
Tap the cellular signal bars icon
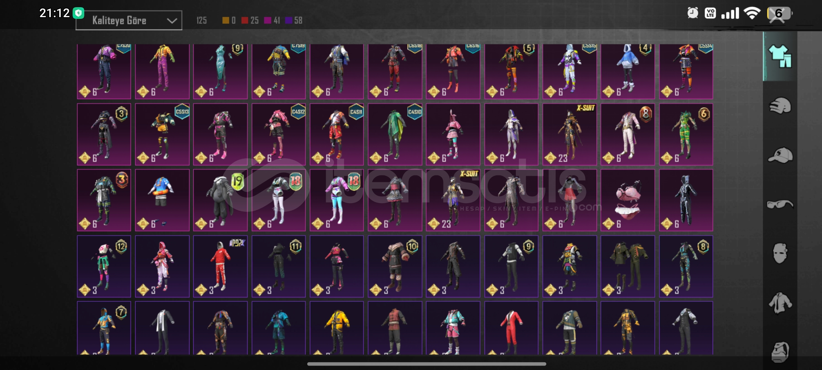tap(730, 13)
